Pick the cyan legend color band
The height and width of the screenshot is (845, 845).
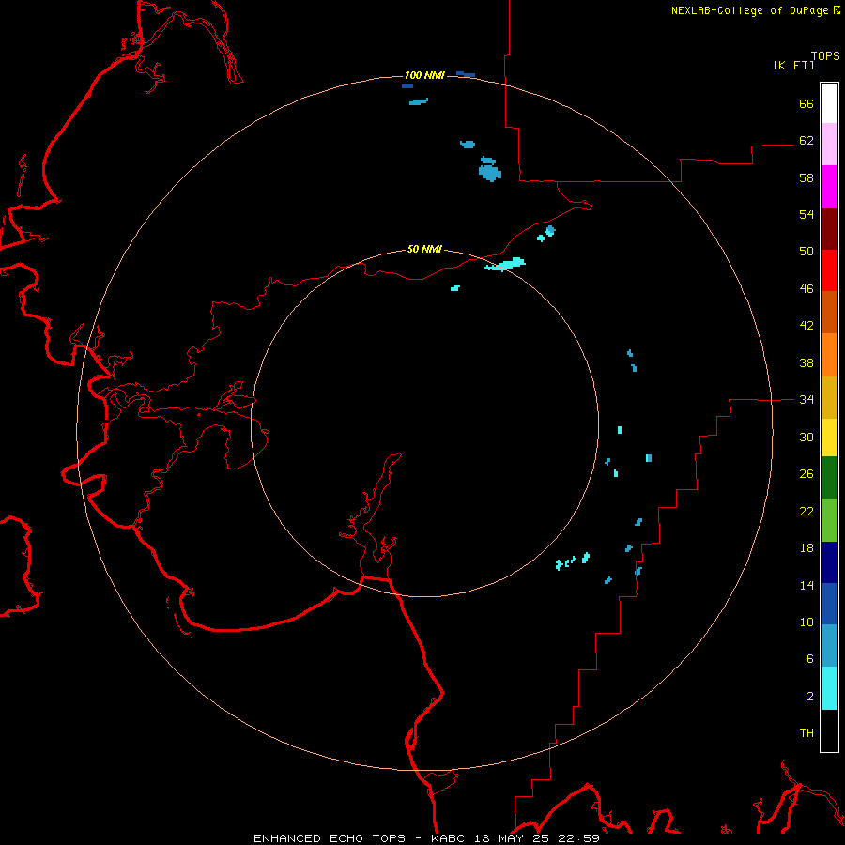pos(829,688)
